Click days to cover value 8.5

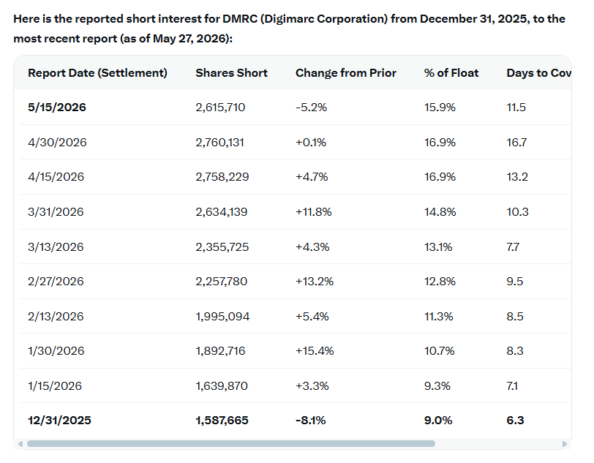515,316
